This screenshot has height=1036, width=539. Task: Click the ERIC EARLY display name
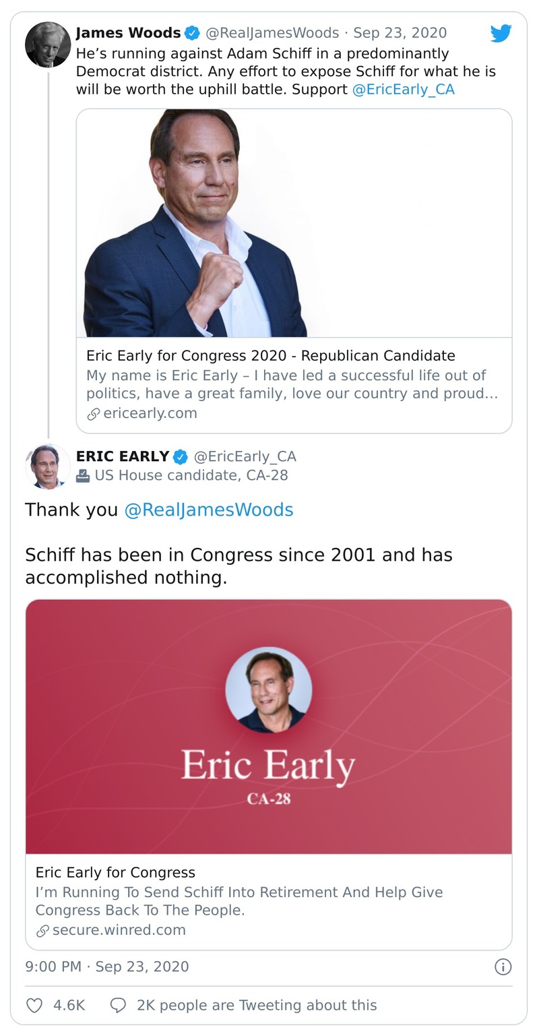click(123, 456)
